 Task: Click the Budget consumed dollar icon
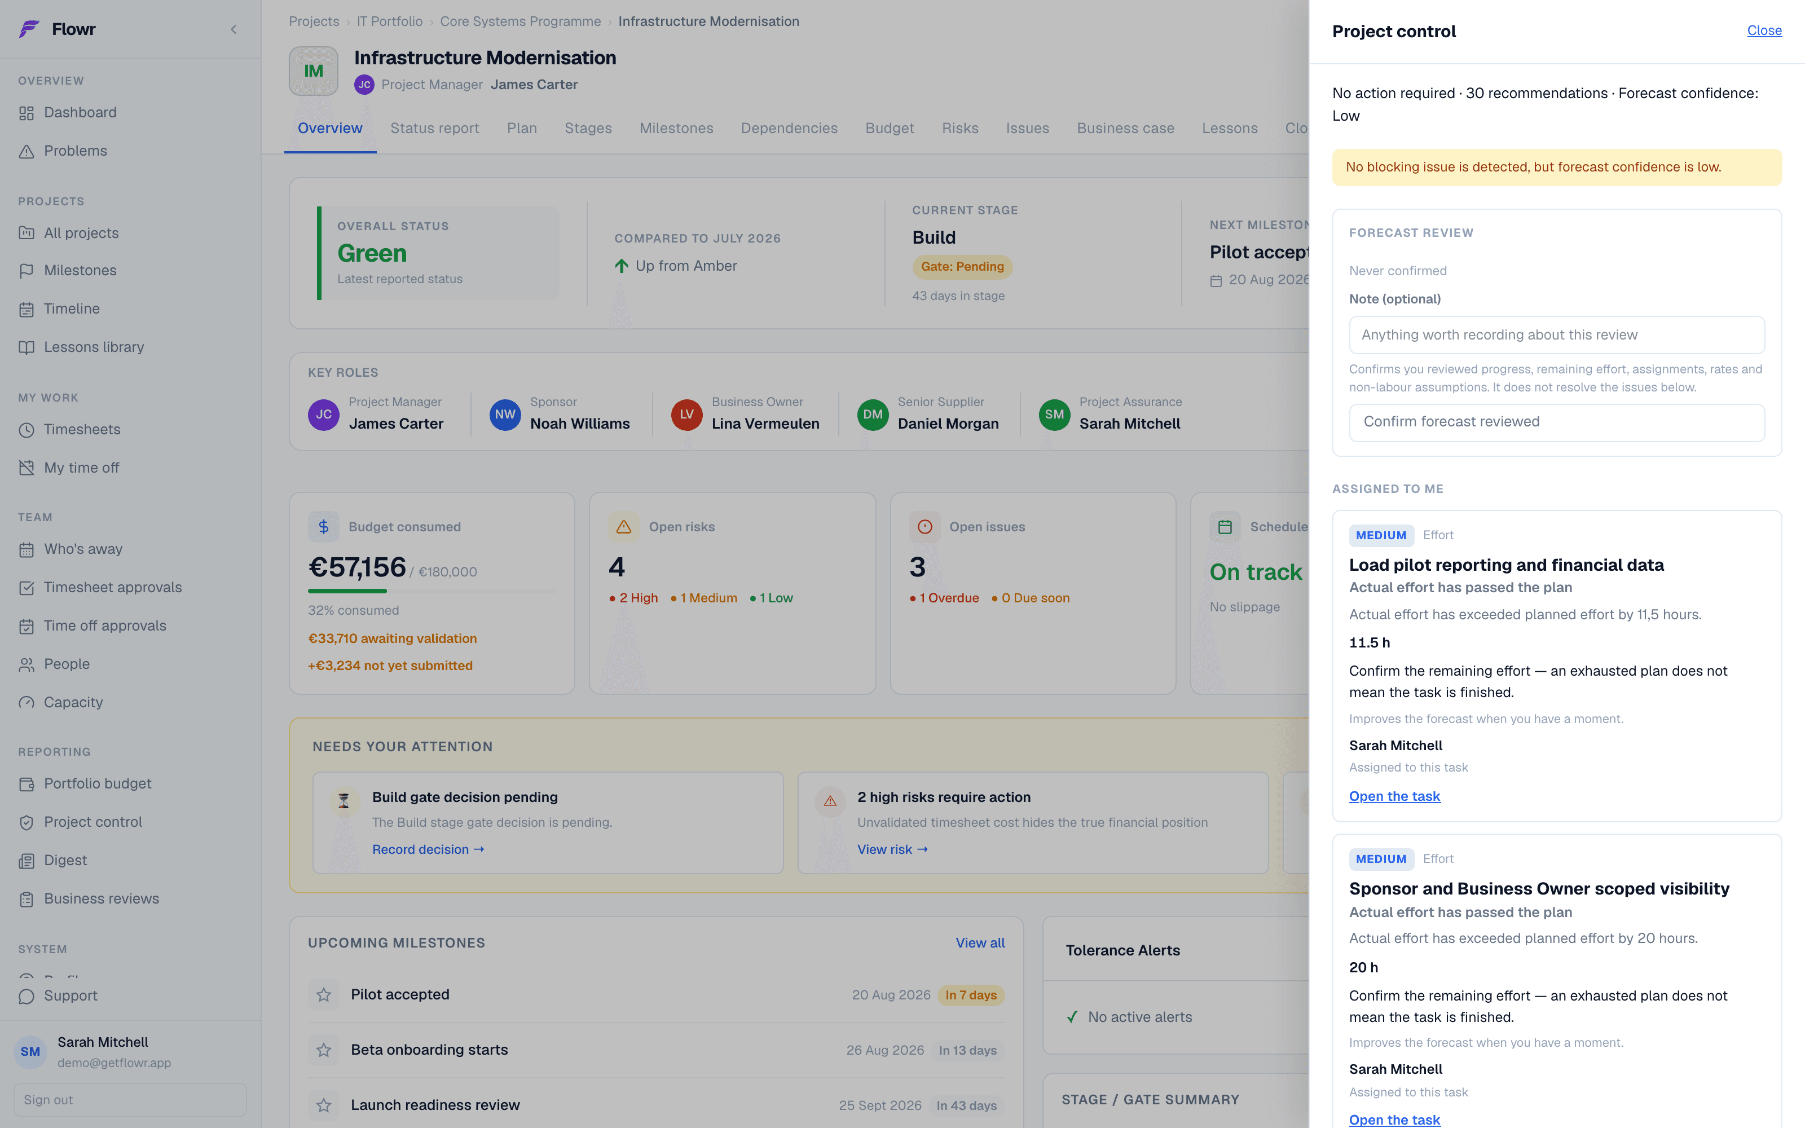(x=324, y=527)
